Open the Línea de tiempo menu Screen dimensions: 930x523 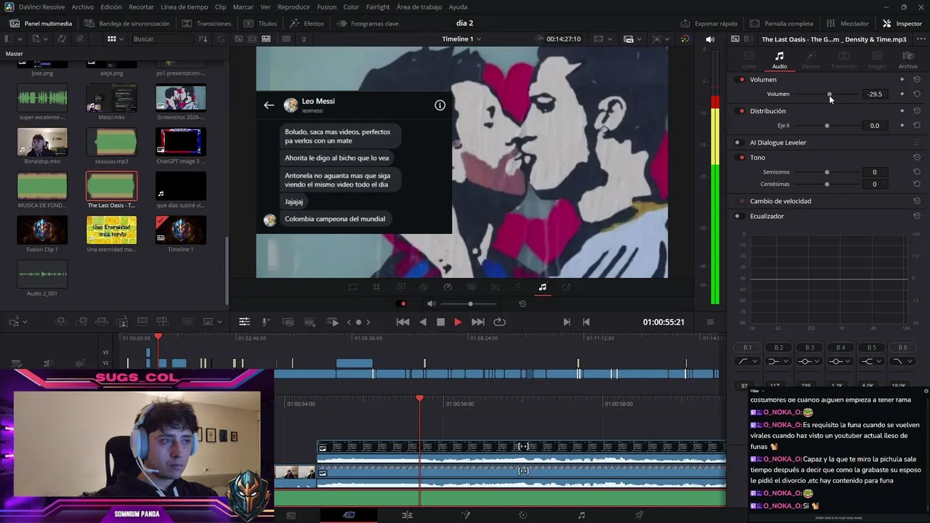(184, 7)
